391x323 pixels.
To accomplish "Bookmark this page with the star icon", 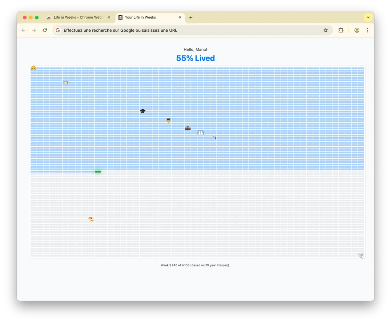I will click(326, 30).
